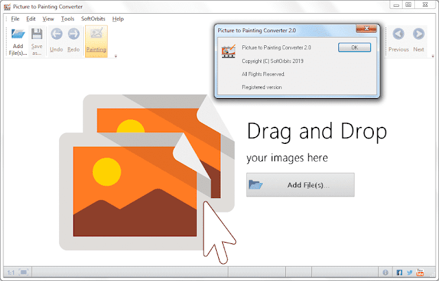Expand the left toolbar overflow arrow
The height and width of the screenshot is (281, 439).
[116, 56]
